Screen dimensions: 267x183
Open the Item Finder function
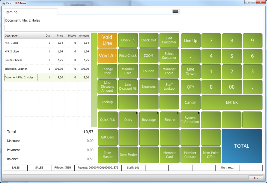128,155
